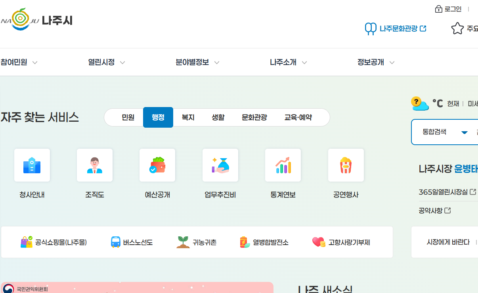The height and width of the screenshot is (293, 478).
Task: Click the weather temperature icon
Action: click(420, 104)
